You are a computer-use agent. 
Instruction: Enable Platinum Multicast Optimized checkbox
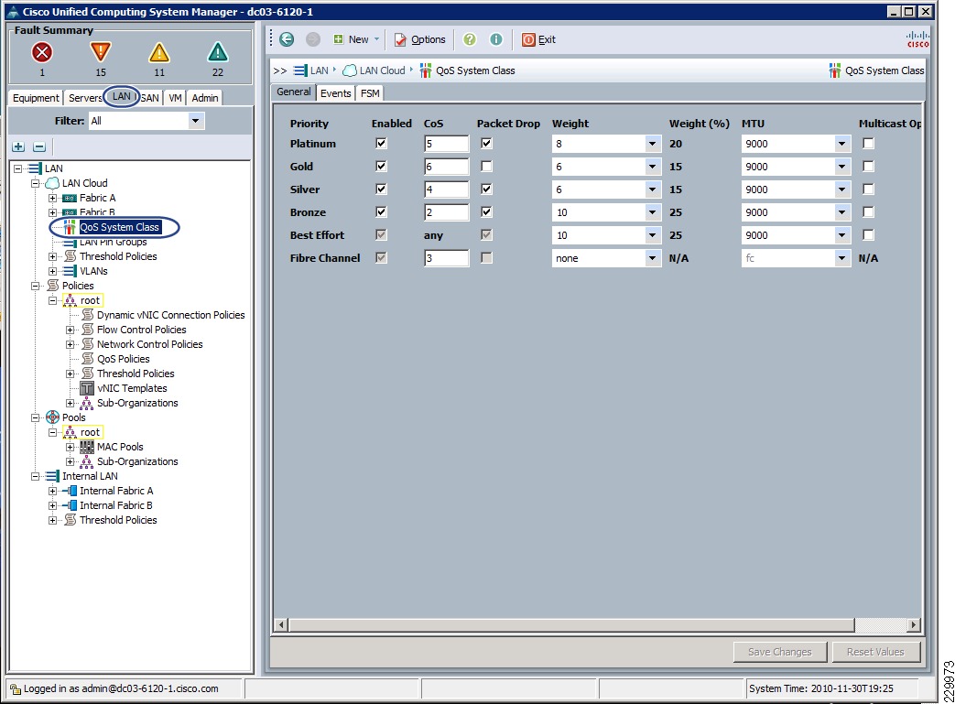(869, 144)
